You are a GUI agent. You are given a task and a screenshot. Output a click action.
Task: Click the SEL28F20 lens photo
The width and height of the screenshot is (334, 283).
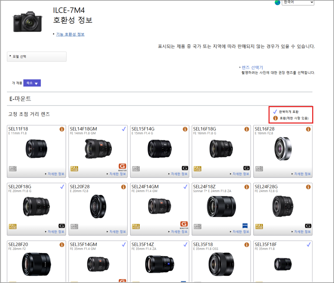coord(37,264)
